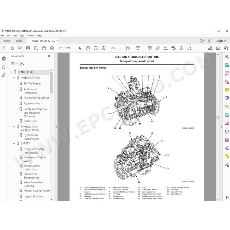The image size is (230, 230).
Task: Switch to the Tools tab
Action: click(x=19, y=41)
